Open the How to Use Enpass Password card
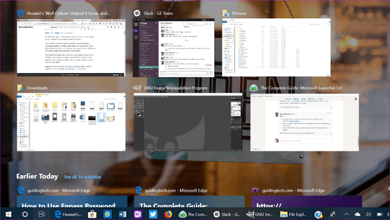This screenshot has width=390, height=220. pyautogui.click(x=72, y=201)
